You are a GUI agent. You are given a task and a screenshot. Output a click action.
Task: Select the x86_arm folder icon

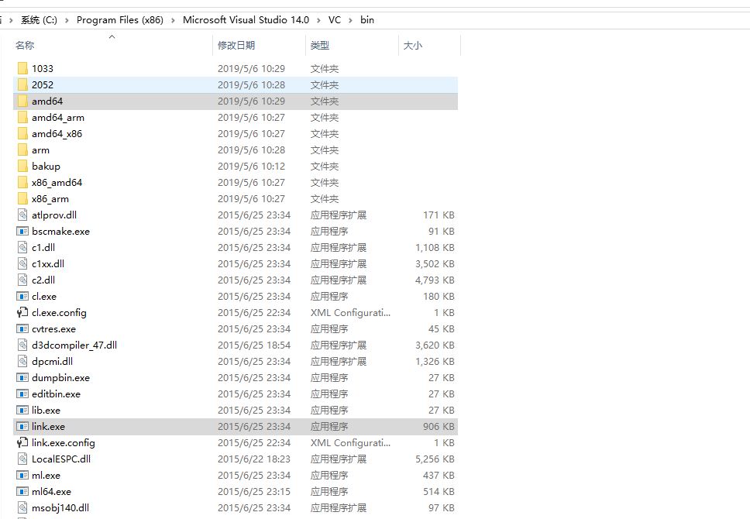click(22, 198)
